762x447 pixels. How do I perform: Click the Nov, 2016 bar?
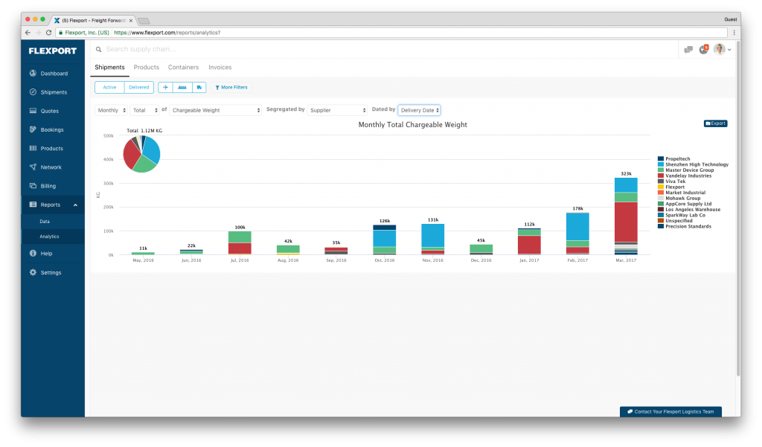[x=432, y=239]
